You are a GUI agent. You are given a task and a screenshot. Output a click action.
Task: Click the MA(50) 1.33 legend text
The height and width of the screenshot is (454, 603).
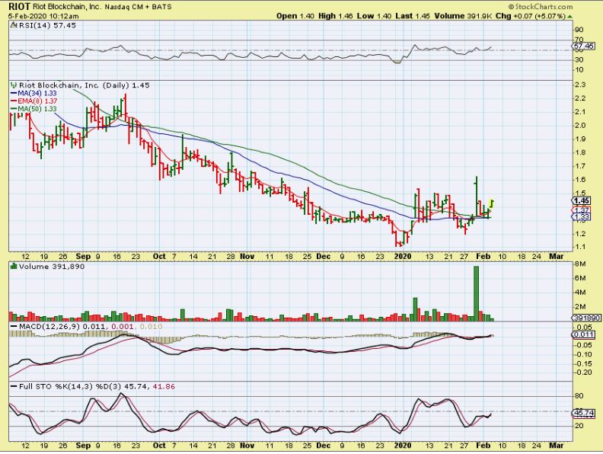coord(37,109)
